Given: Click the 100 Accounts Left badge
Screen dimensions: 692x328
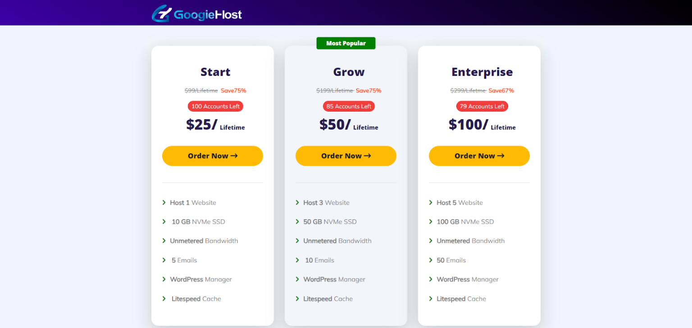Looking at the screenshot, I should [215, 106].
